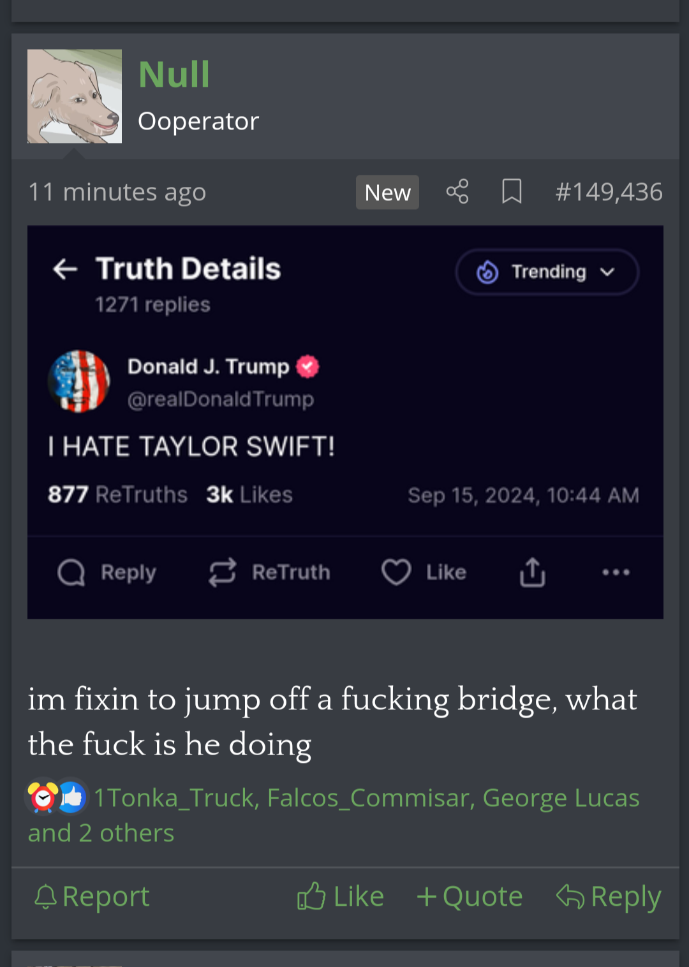The width and height of the screenshot is (689, 967).
Task: Click the upload share icon in the Truth
Action: point(532,572)
